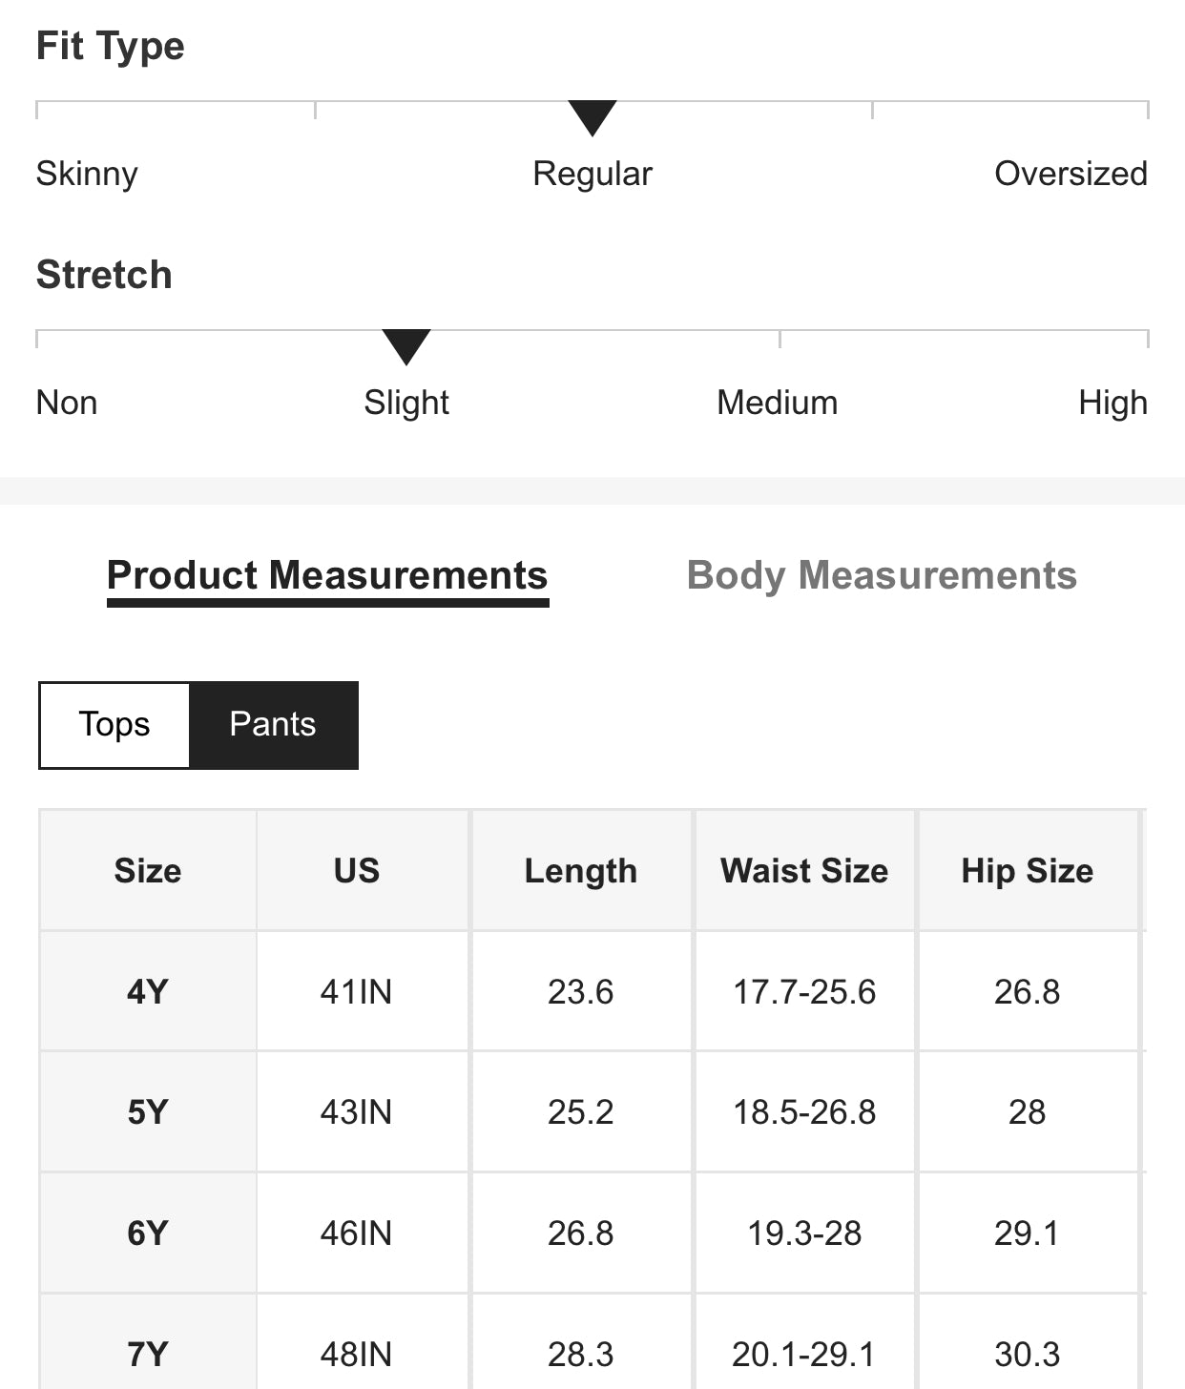Select the 6Y size row label

pos(148,1234)
